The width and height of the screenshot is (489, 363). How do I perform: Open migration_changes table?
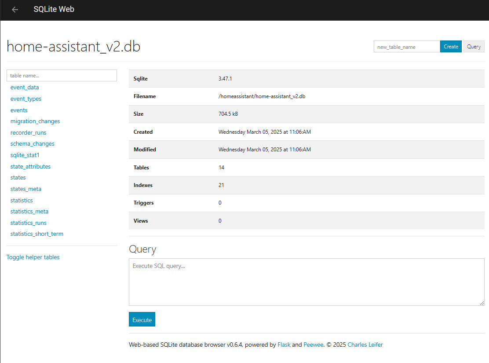click(x=35, y=121)
